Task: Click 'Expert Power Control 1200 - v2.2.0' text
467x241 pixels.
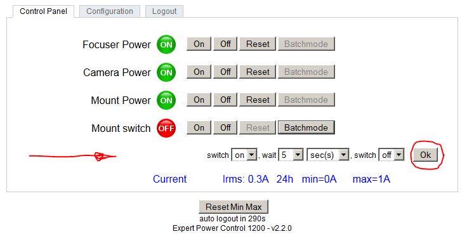Action: click(x=232, y=228)
